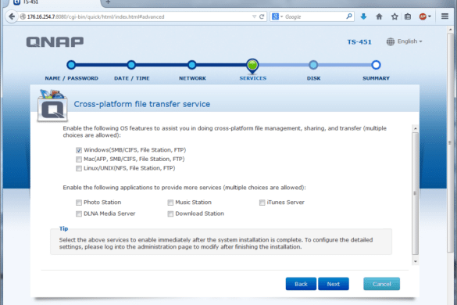This screenshot has width=457, height=305.
Task: Click the QNAP logo
Action: click(x=55, y=41)
